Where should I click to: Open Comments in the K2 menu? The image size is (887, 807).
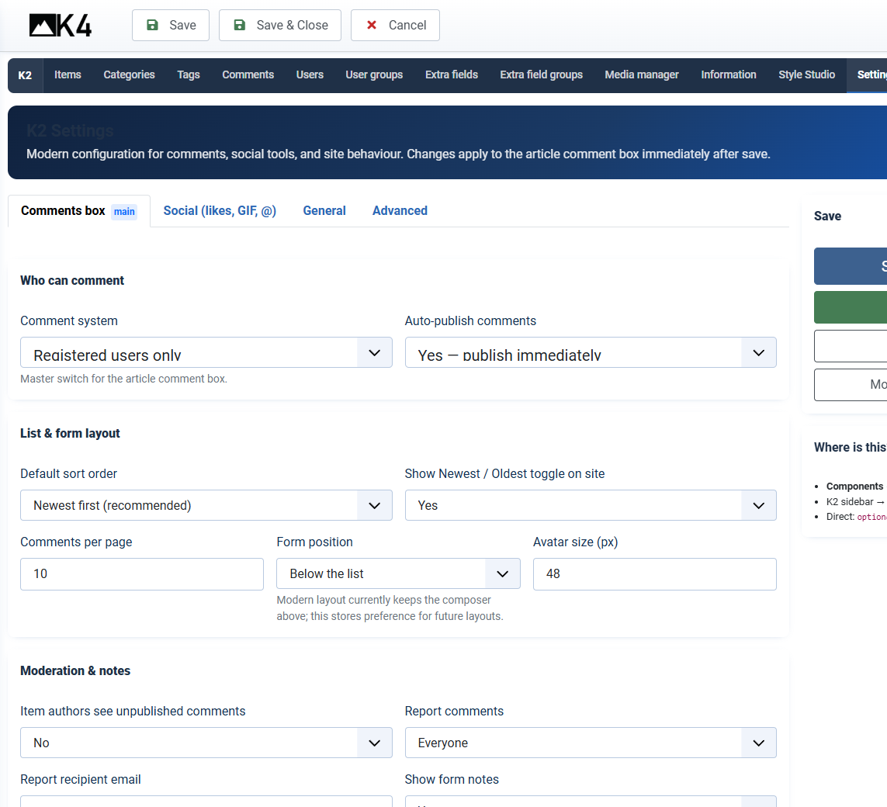[248, 74]
